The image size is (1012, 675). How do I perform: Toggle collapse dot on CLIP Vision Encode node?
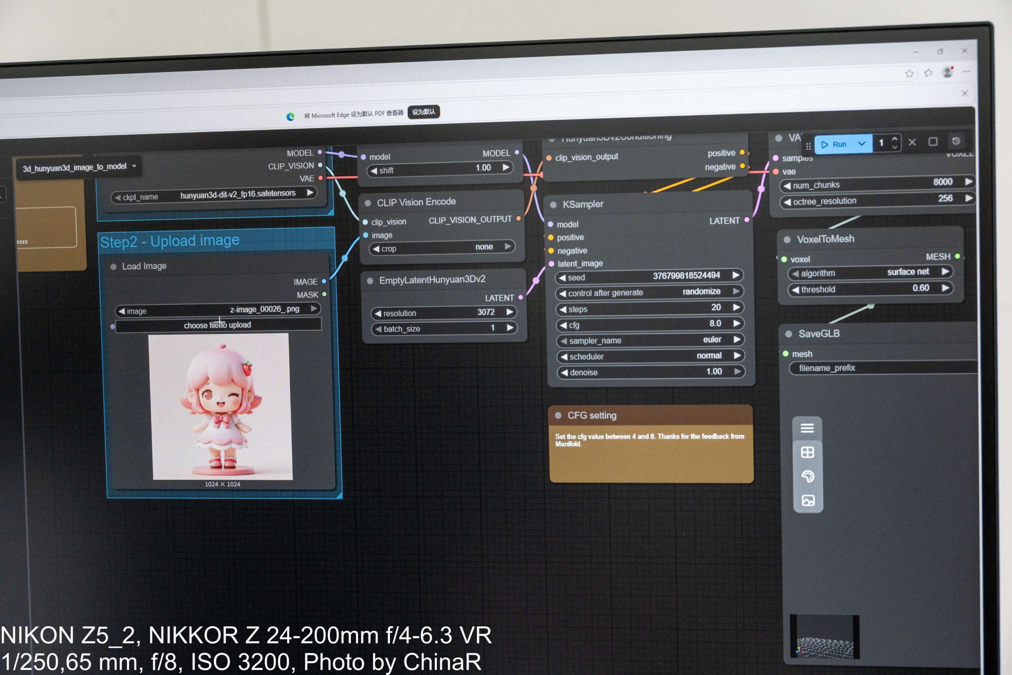pyautogui.click(x=368, y=203)
